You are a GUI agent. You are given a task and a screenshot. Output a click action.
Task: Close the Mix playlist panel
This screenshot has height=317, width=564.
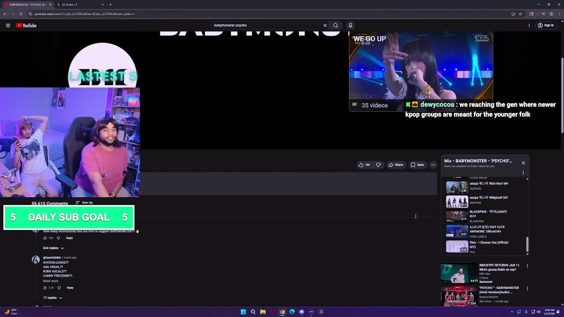coord(523,163)
